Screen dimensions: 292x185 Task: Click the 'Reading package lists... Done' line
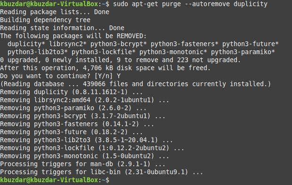55,12
